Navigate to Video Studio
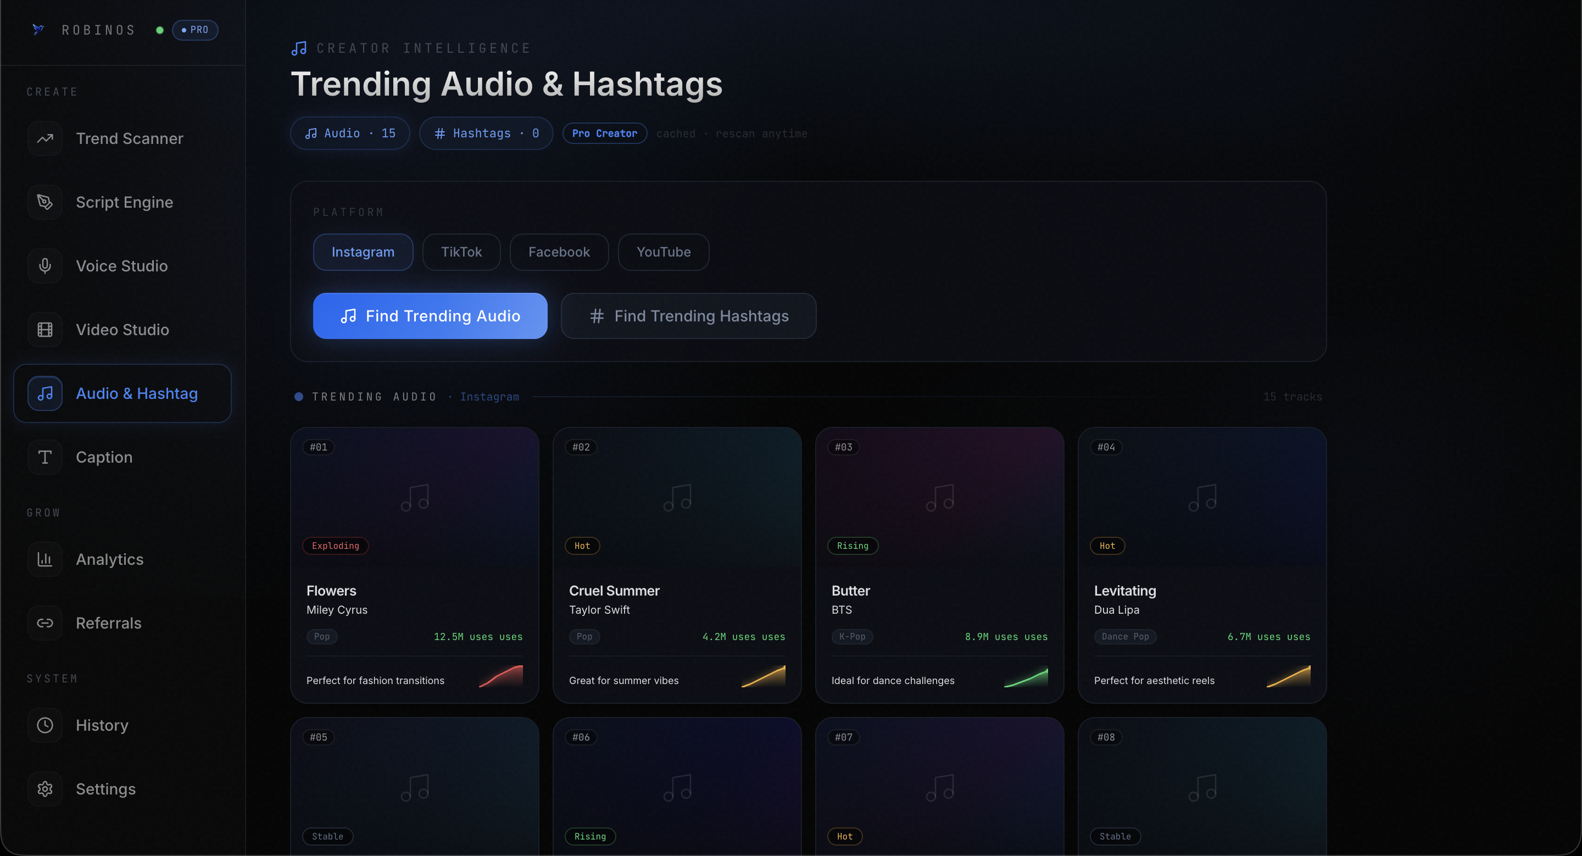The image size is (1582, 856). point(122,330)
